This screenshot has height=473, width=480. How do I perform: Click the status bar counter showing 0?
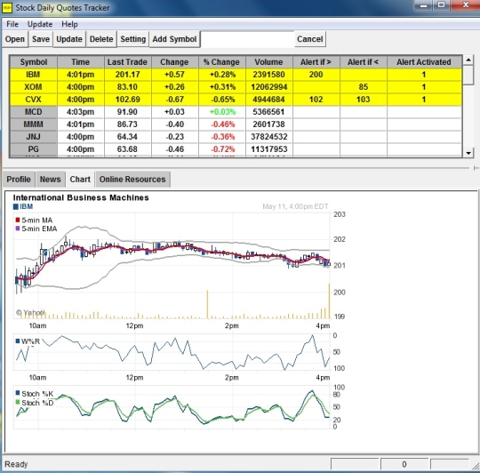[404, 464]
